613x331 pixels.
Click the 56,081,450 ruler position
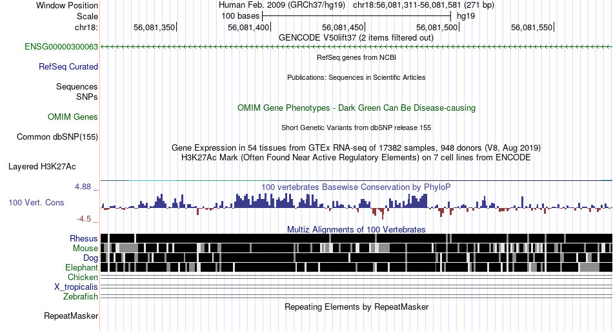343,27
